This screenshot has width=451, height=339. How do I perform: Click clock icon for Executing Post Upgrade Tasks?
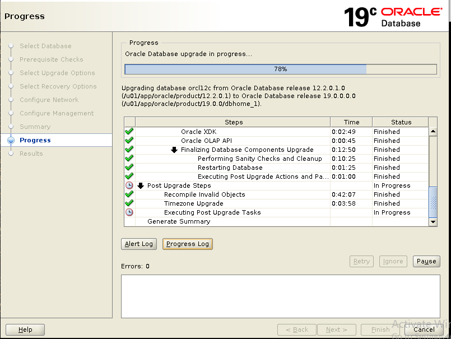pos(129,212)
